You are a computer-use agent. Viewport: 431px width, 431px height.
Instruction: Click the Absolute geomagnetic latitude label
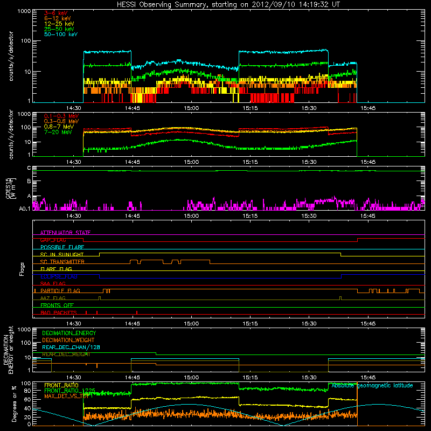[x=372, y=386]
